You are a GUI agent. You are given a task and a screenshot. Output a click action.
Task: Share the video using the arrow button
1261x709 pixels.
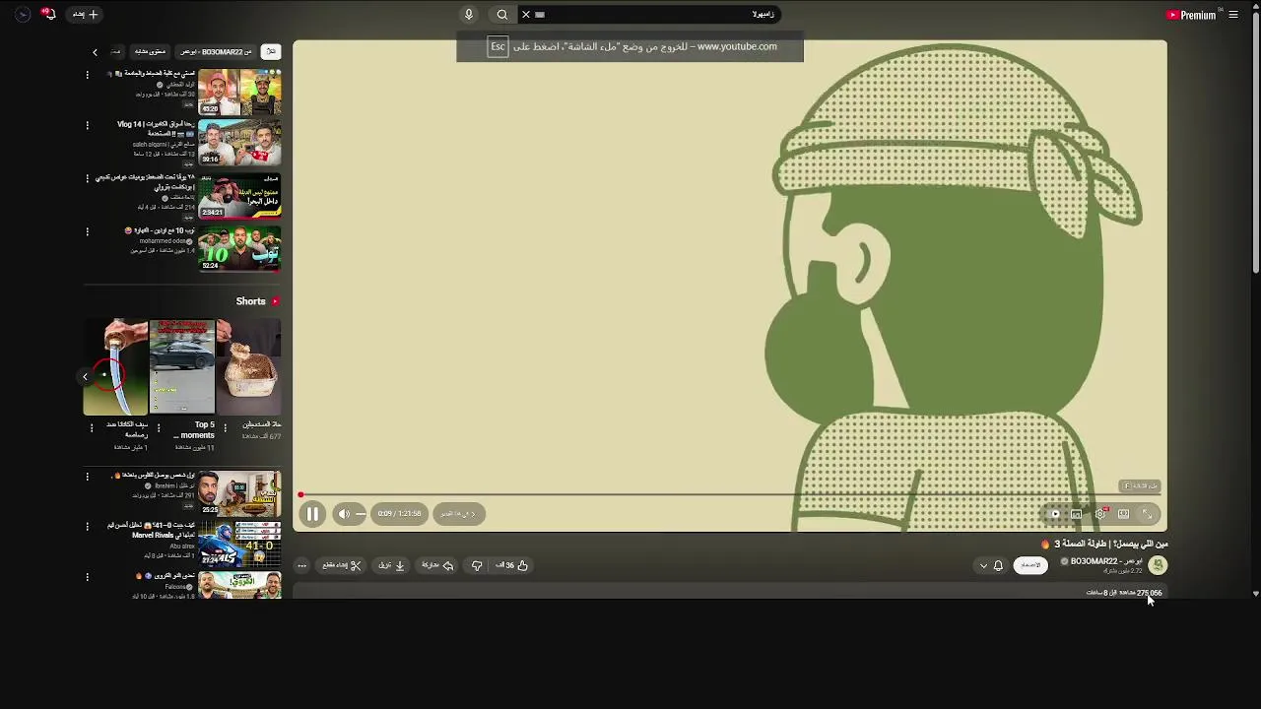point(437,565)
